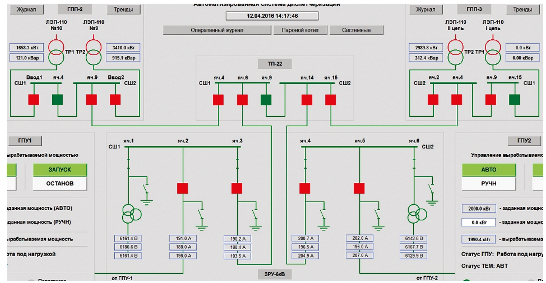Open the Системные section
This screenshot has width=546, height=283.
(356, 30)
